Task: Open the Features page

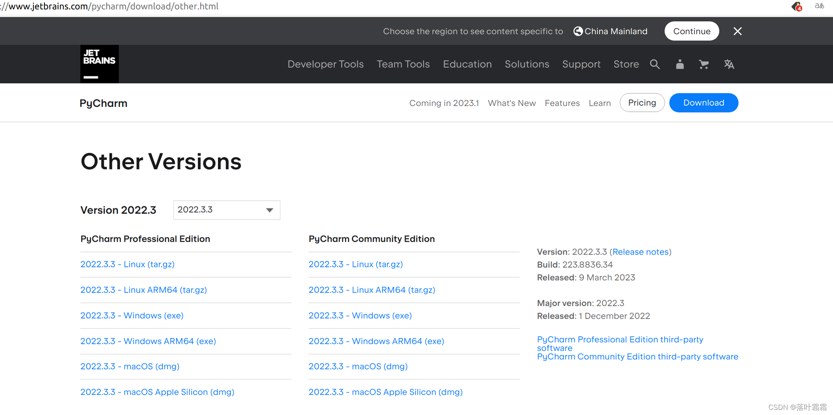Action: [562, 103]
